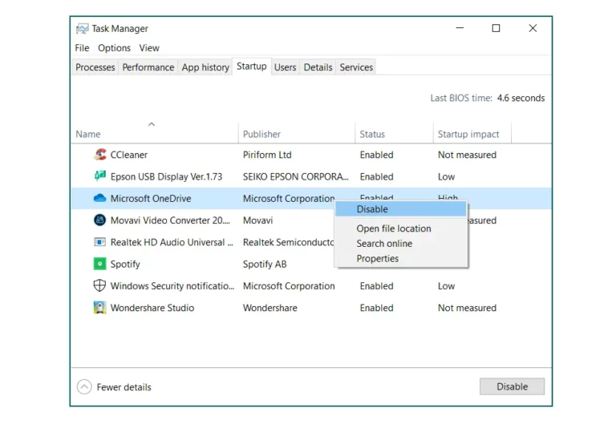This screenshot has width=616, height=428.
Task: Choose Open file location in context menu
Action: click(394, 228)
